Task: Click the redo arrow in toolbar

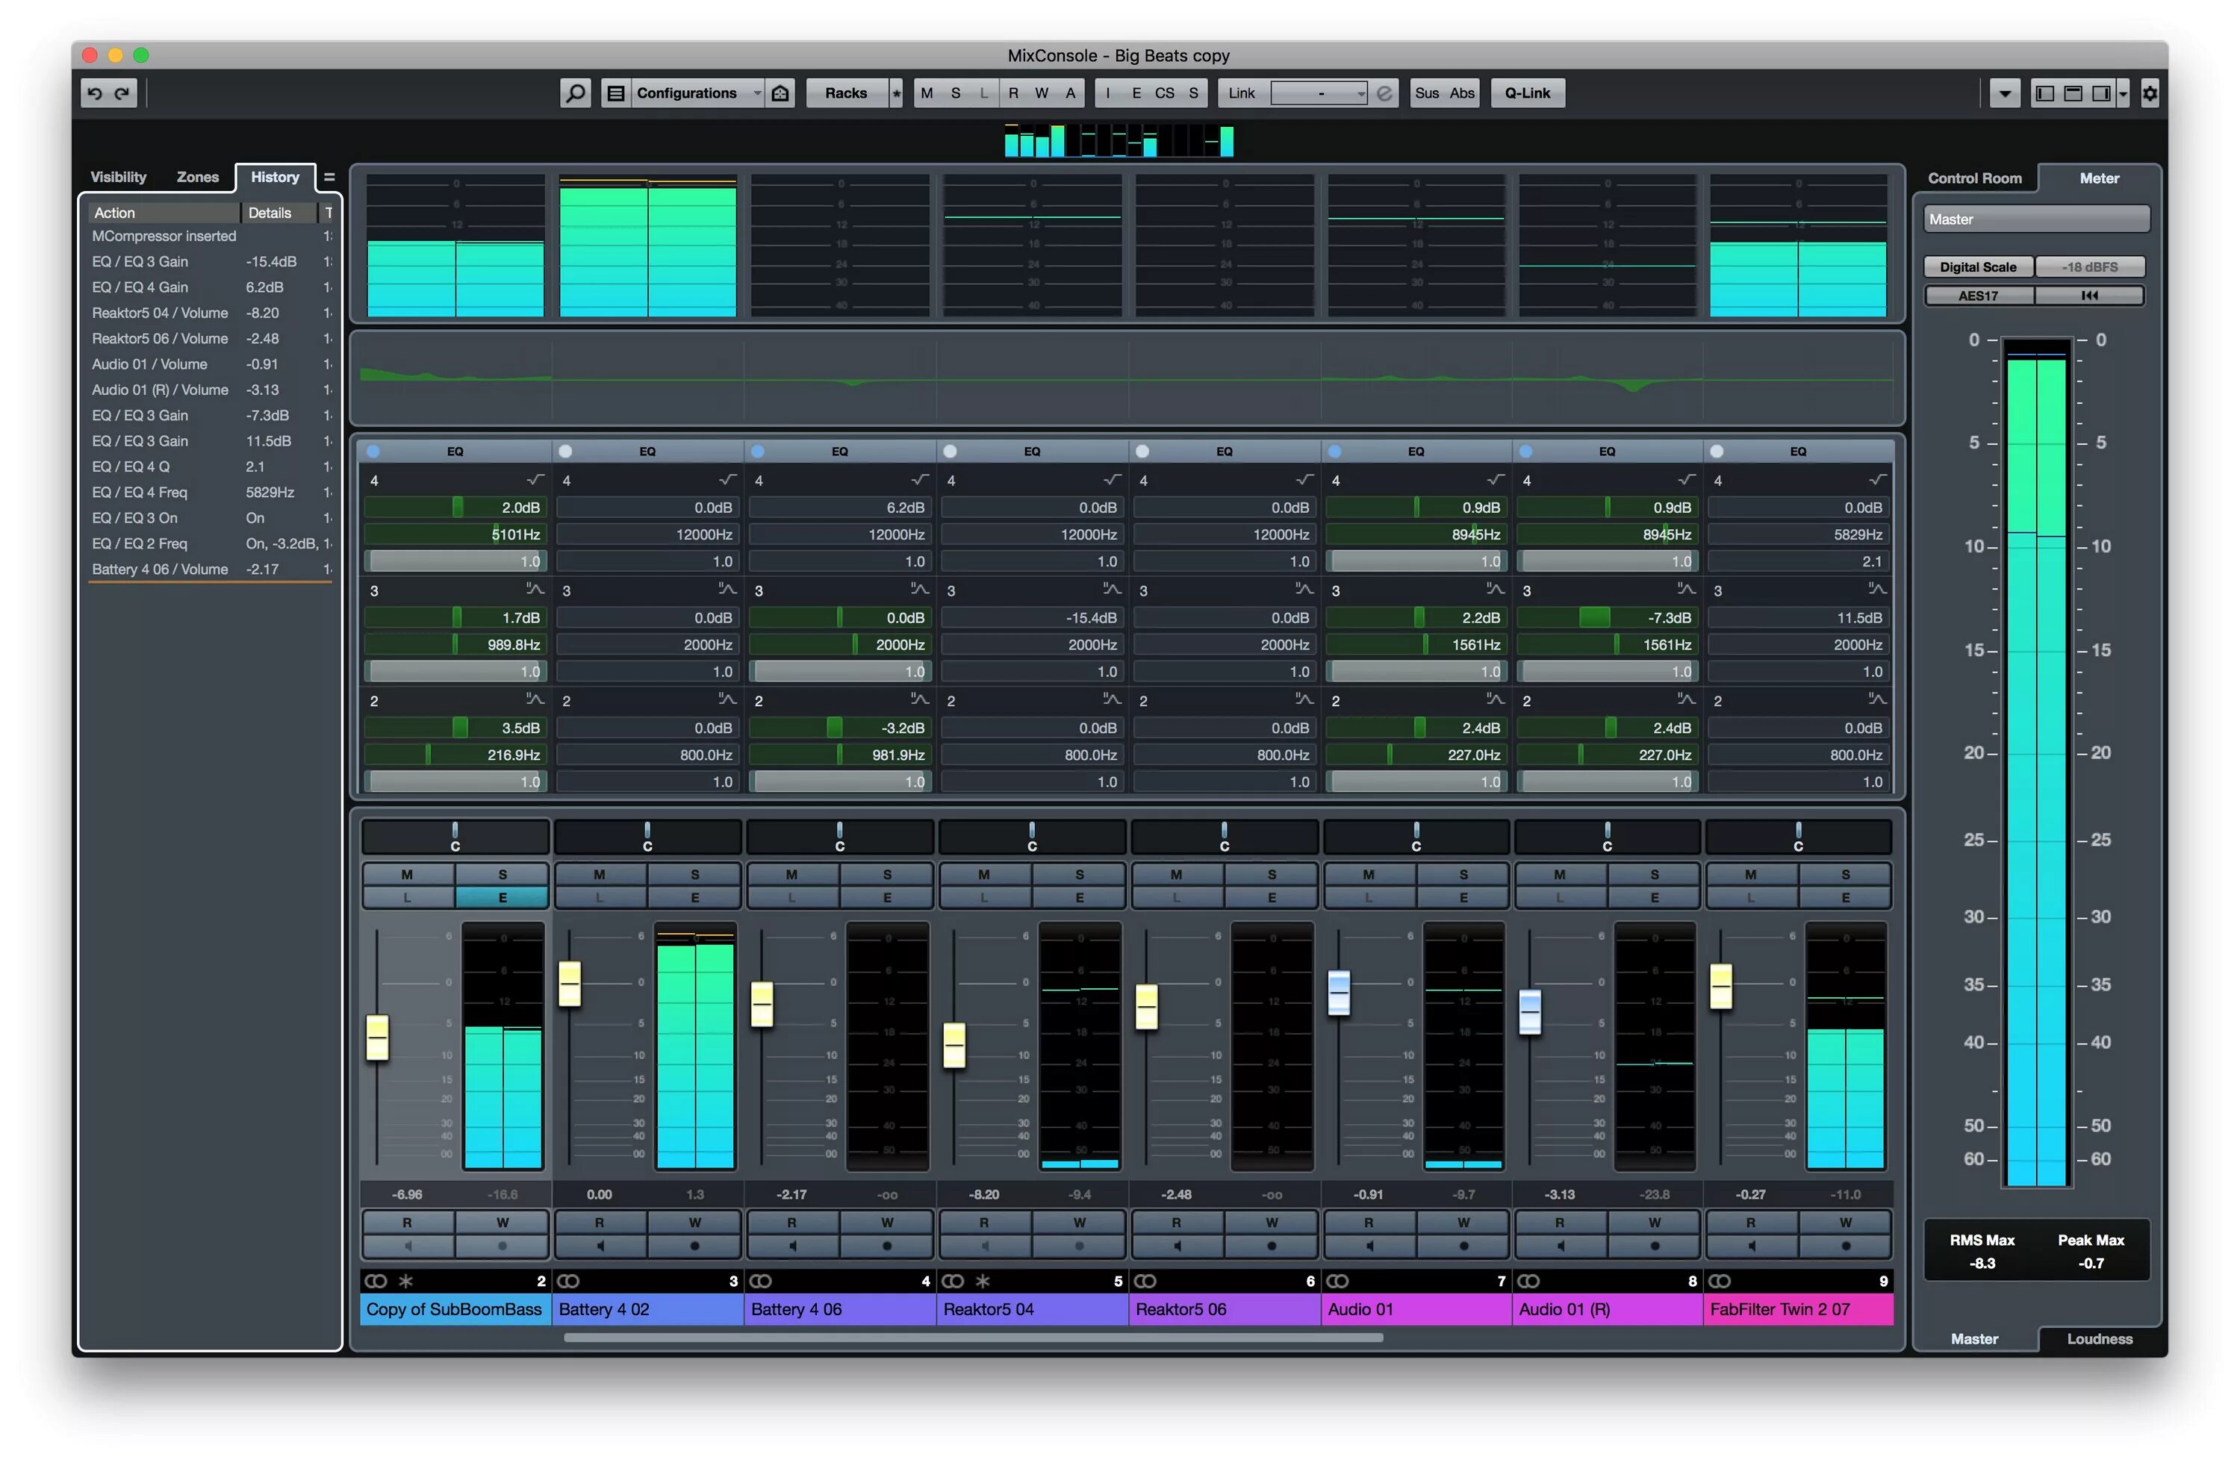Action: click(x=122, y=93)
